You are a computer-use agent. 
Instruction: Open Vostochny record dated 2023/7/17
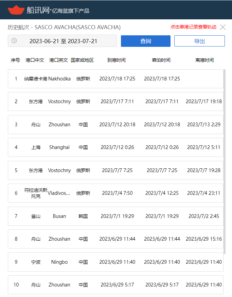[x=115, y=101]
